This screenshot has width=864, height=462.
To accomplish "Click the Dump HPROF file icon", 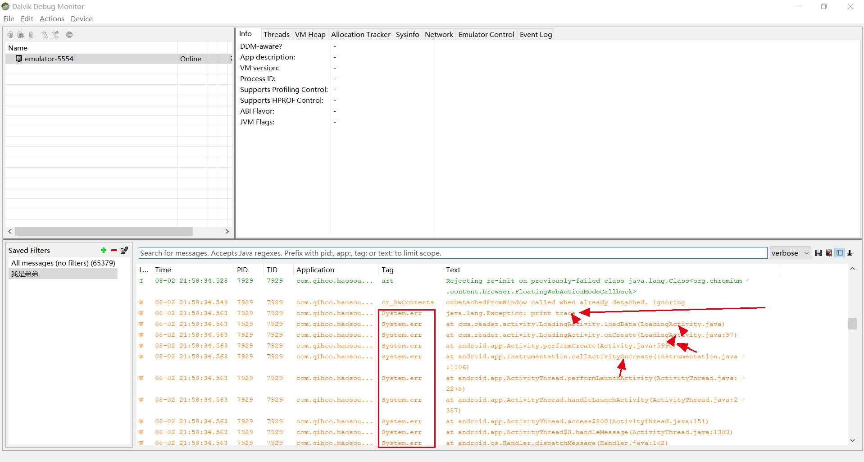I will click(x=21, y=35).
